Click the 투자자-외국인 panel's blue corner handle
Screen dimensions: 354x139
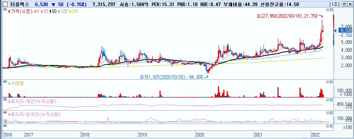[5, 112]
